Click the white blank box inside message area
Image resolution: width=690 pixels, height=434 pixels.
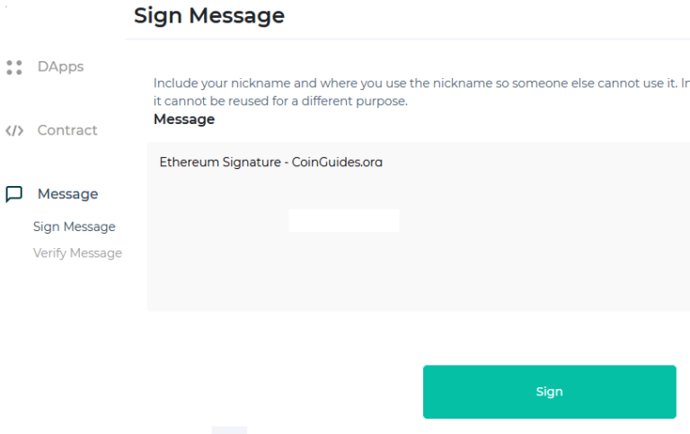coord(344,220)
